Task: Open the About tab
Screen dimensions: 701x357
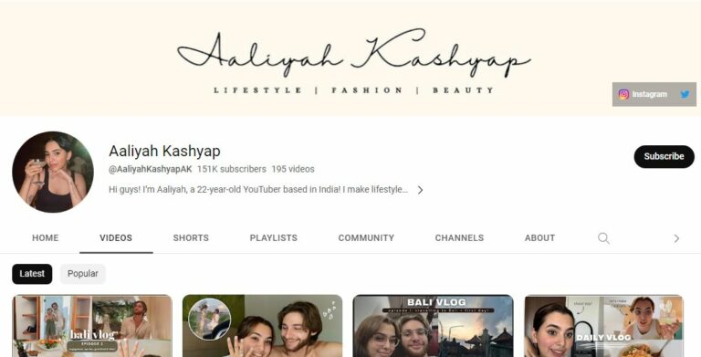Action: click(539, 238)
